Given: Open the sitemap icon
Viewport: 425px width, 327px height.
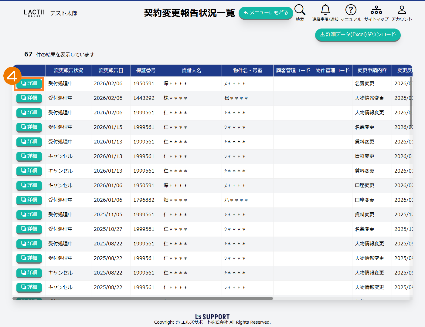Looking at the screenshot, I should pyautogui.click(x=376, y=10).
